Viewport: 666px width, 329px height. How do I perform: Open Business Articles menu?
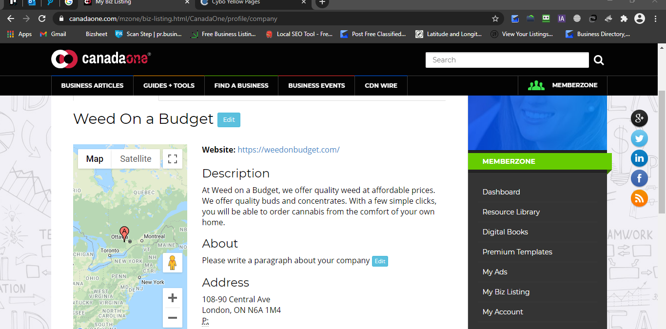[x=92, y=85]
